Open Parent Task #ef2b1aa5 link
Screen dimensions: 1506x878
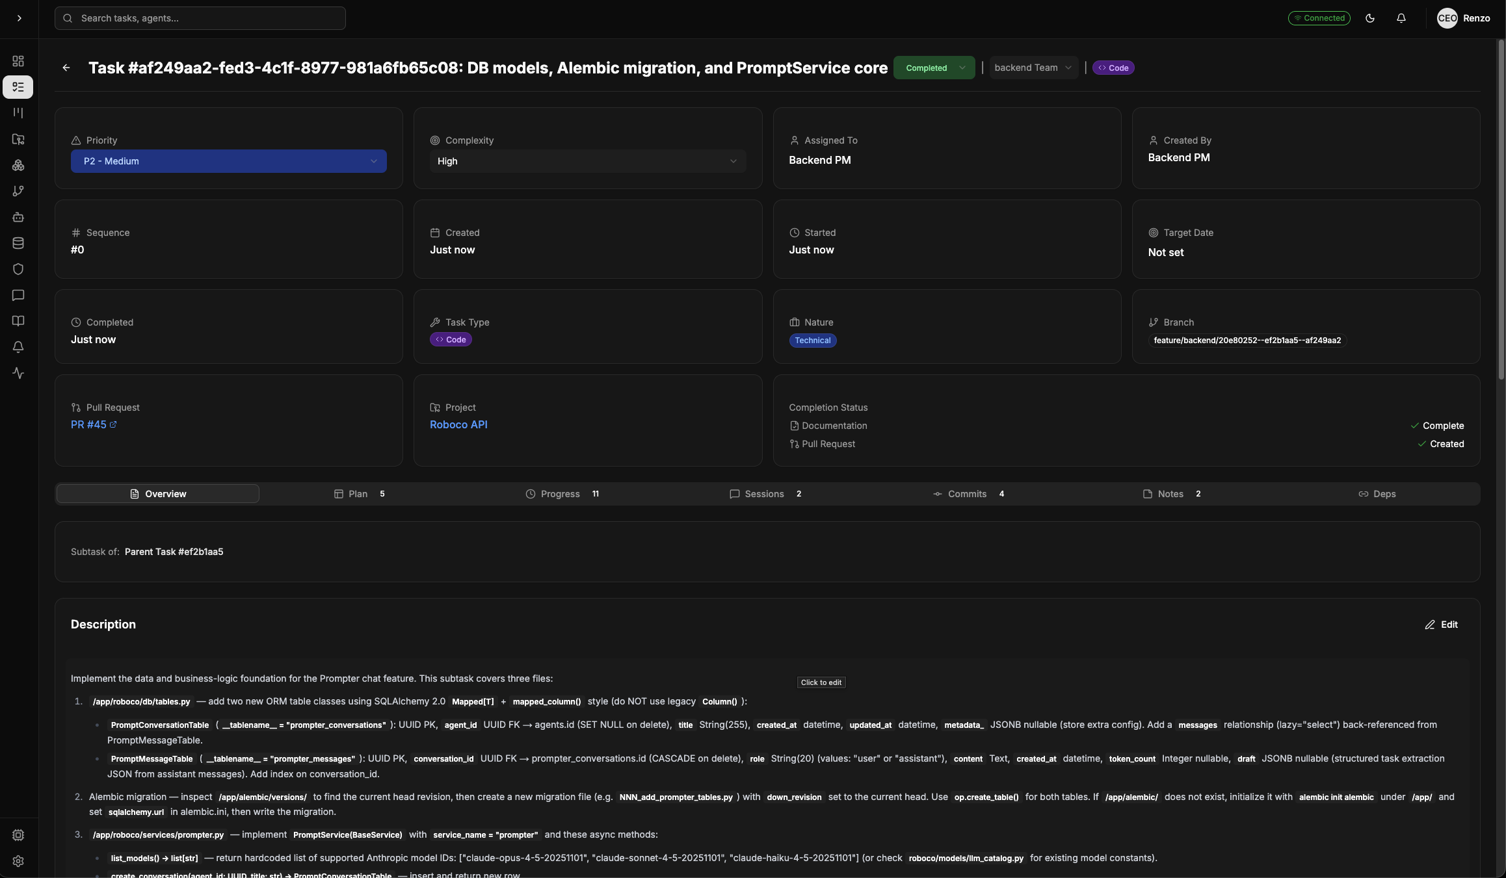pyautogui.click(x=174, y=552)
